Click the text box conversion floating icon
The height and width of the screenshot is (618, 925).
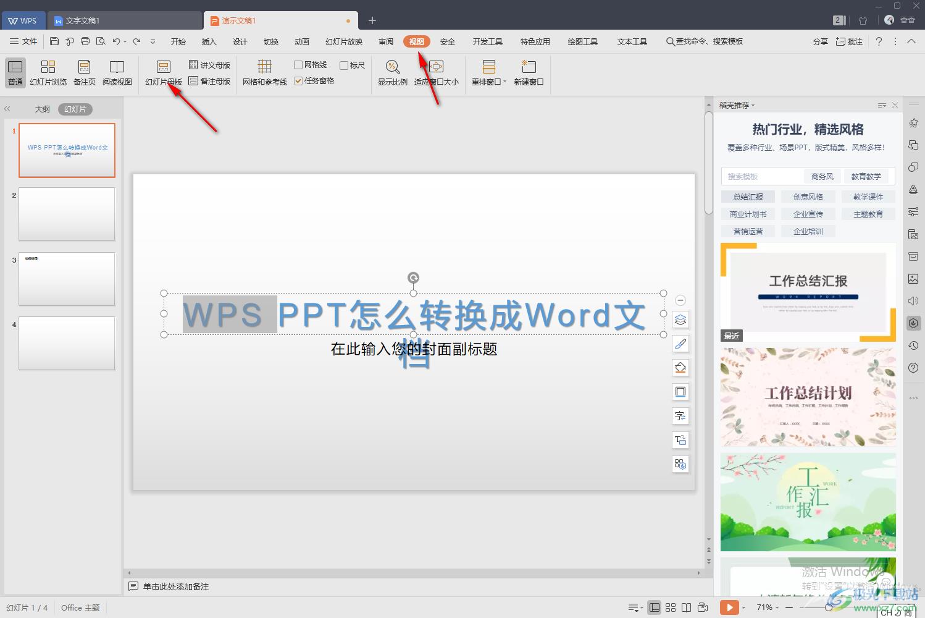680,440
